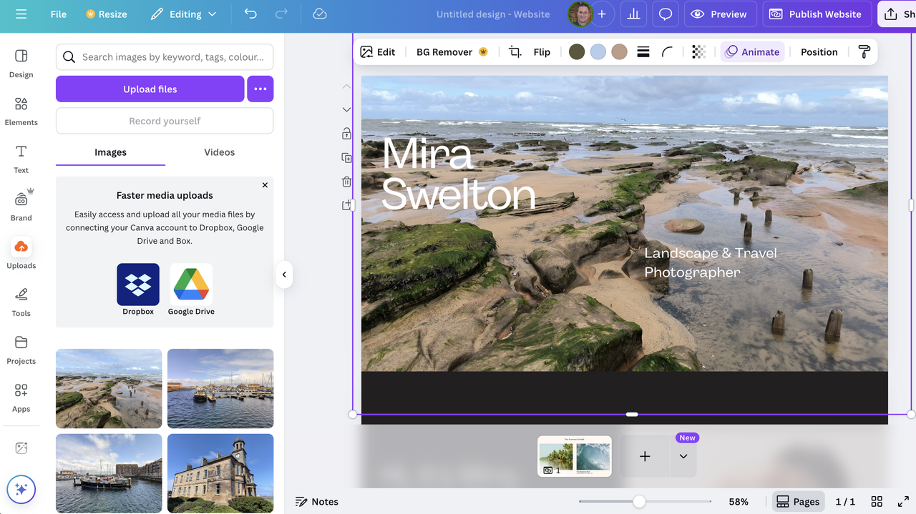Open the Apps sidebar panel
The width and height of the screenshot is (916, 514).
pyautogui.click(x=21, y=397)
